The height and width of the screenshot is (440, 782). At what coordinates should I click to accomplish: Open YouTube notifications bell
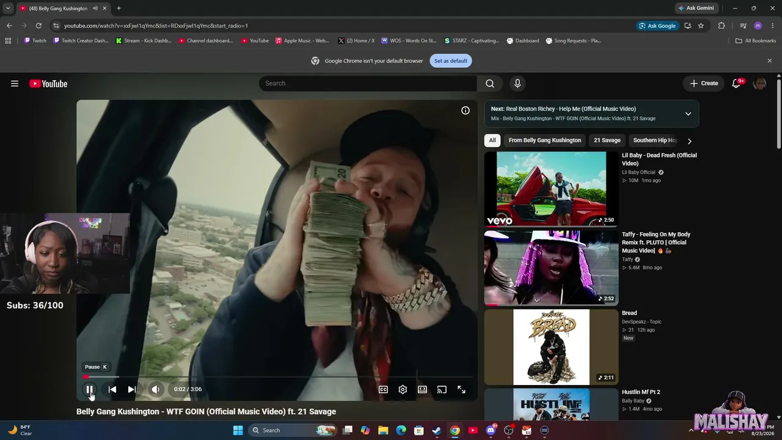pyautogui.click(x=737, y=83)
